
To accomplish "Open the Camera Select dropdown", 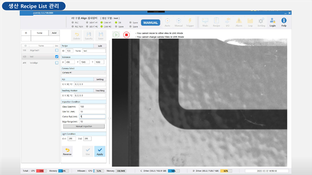I will 83,73.
